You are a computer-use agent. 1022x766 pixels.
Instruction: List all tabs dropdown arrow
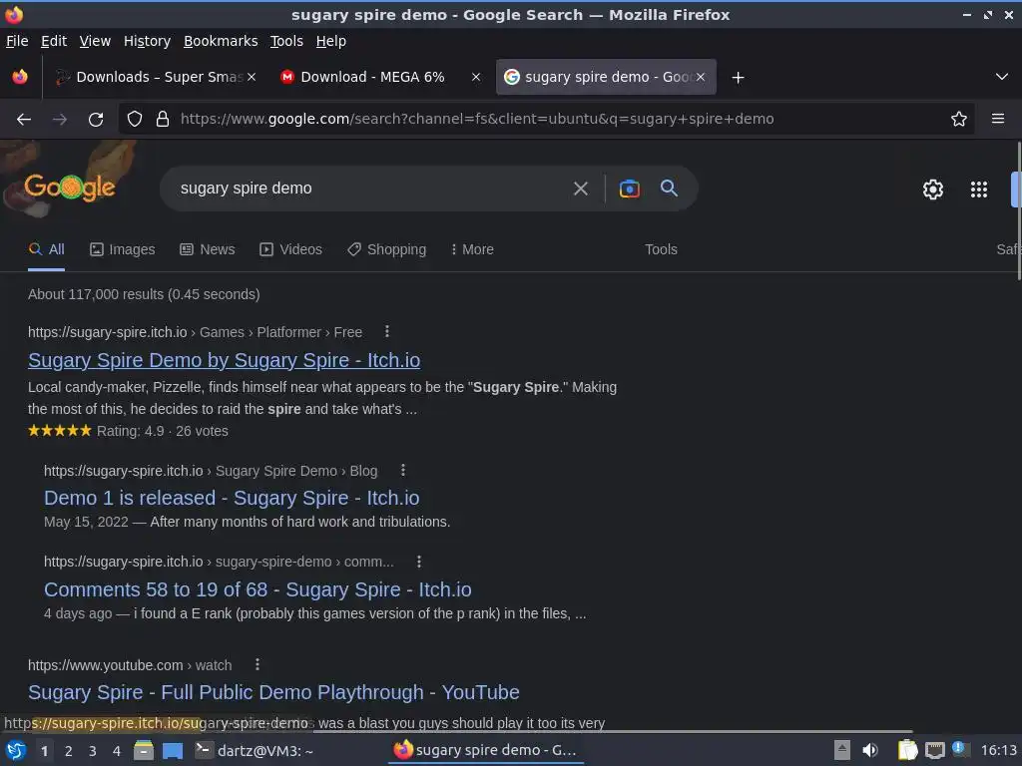[1002, 77]
